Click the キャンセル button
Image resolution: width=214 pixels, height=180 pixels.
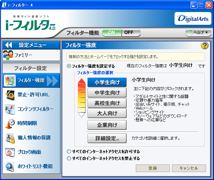pyautogui.click(x=189, y=168)
